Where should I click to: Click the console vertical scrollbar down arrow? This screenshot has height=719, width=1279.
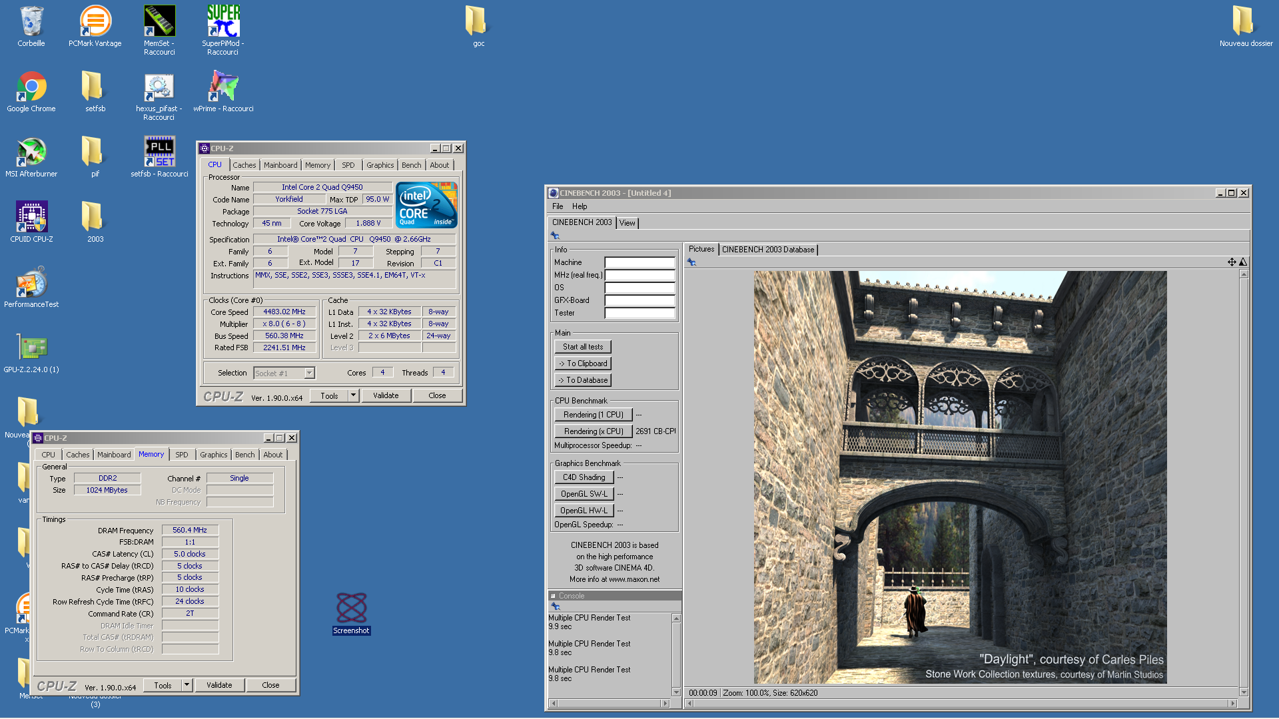pos(676,692)
